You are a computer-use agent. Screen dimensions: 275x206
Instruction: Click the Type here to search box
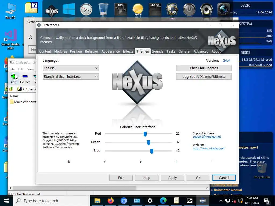(52, 201)
